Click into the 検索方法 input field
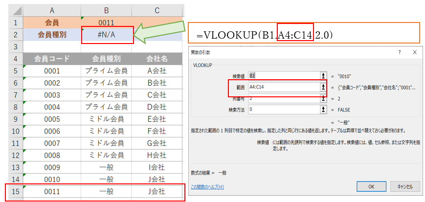The height and width of the screenshot is (202, 425). coord(283,110)
